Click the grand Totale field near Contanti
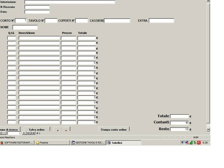The image size is (224, 168). pos(179,116)
